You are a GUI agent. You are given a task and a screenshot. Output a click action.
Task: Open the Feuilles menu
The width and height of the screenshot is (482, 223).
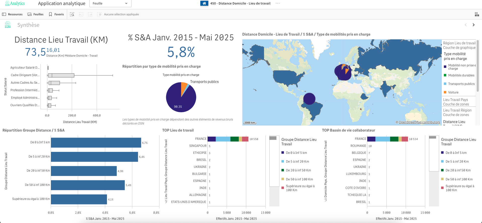pyautogui.click(x=35, y=14)
